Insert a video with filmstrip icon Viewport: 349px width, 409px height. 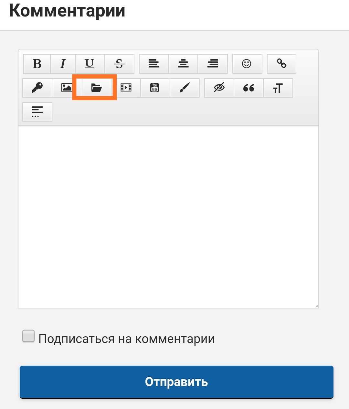click(126, 88)
